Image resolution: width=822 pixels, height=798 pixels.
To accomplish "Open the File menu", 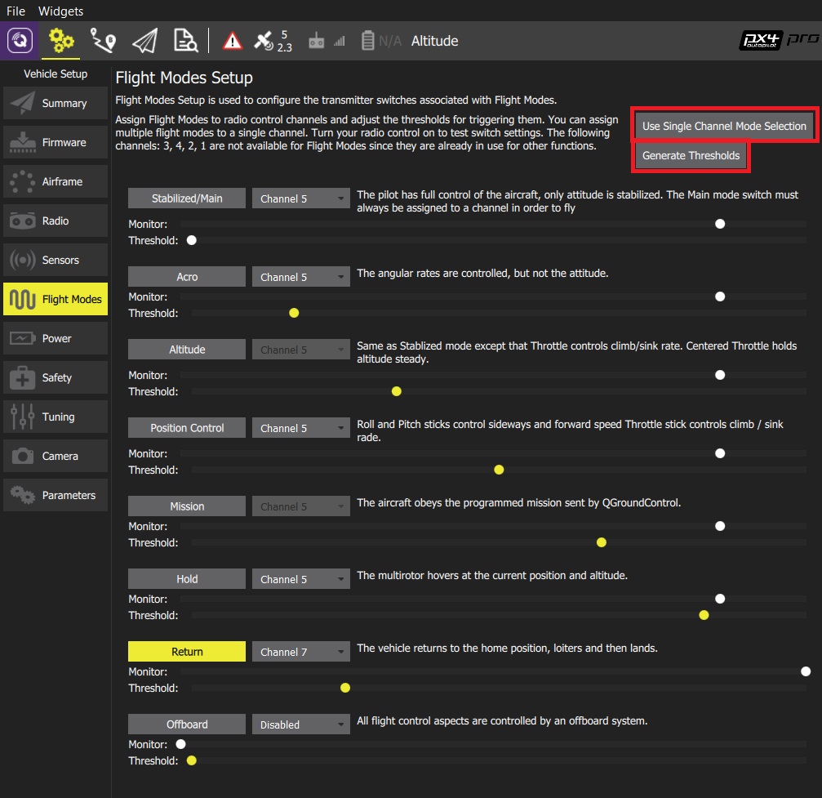I will pyautogui.click(x=16, y=11).
